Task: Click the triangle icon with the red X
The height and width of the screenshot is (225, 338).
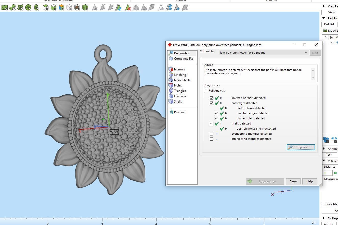Action: 128,8
